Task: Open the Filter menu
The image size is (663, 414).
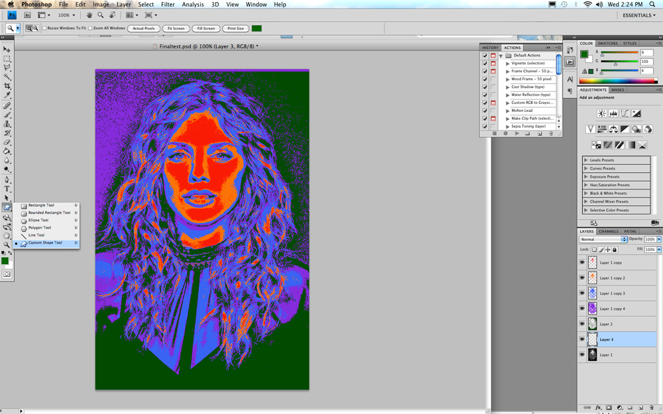Action: coord(168,4)
